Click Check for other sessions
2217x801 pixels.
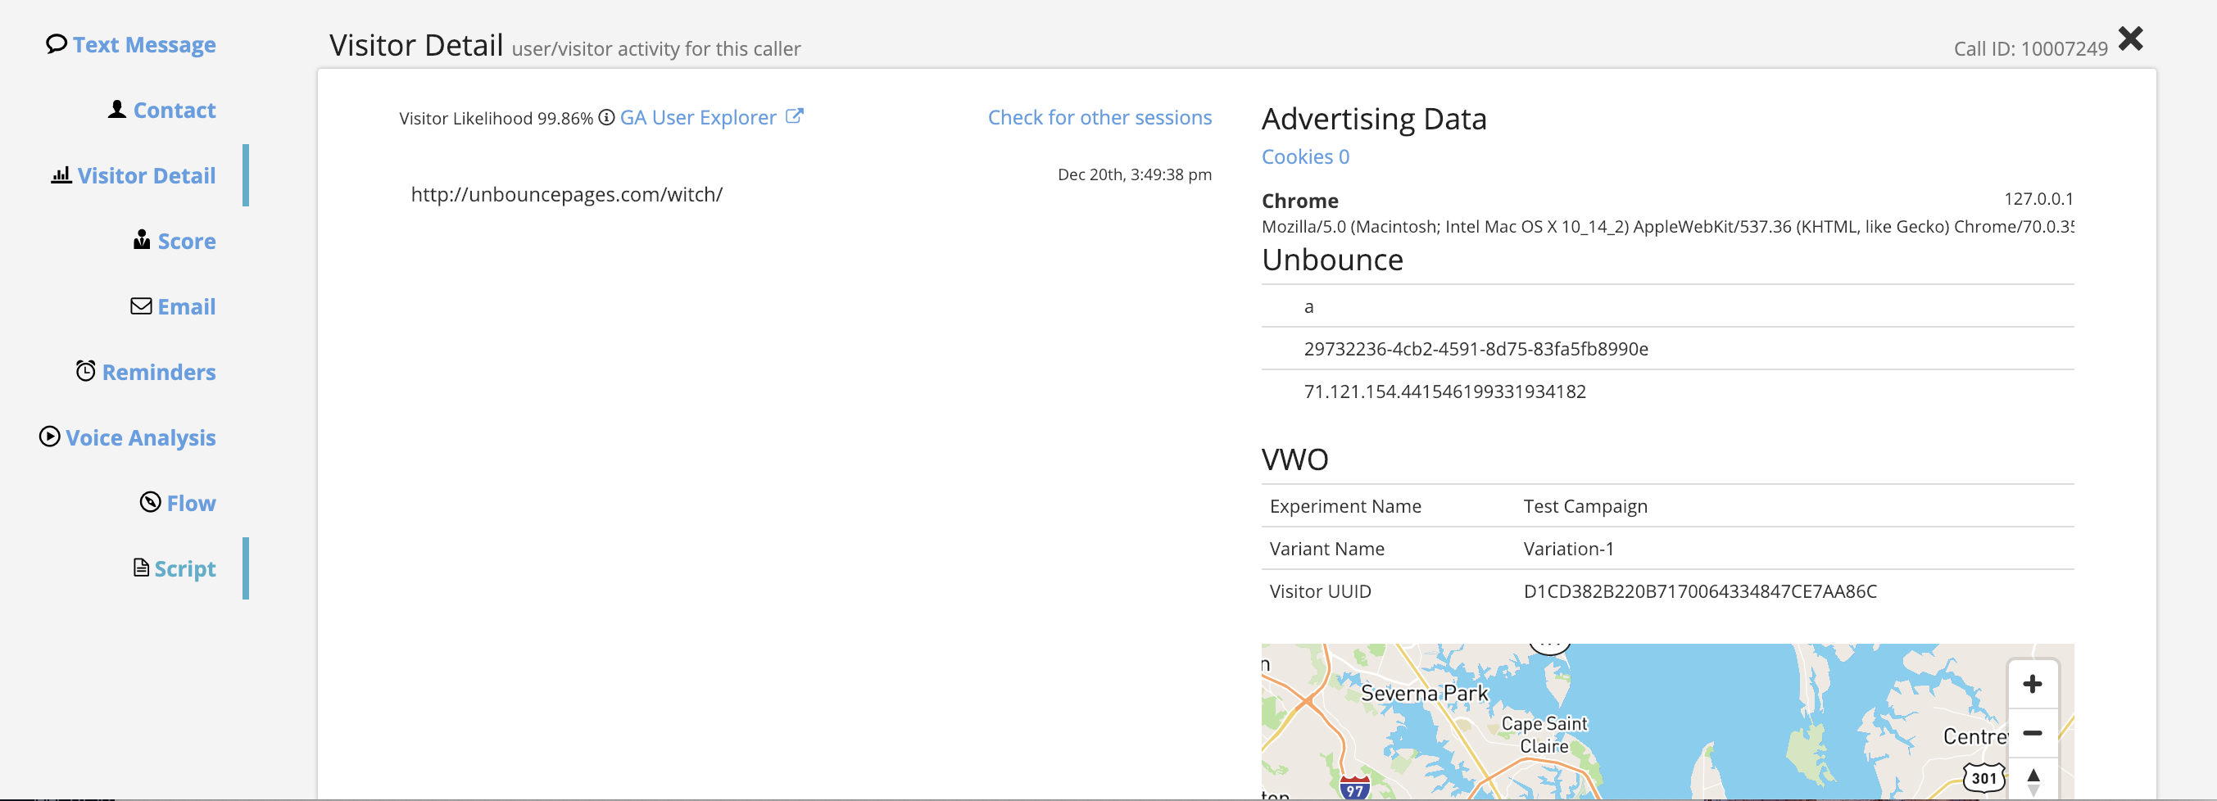point(1099,118)
